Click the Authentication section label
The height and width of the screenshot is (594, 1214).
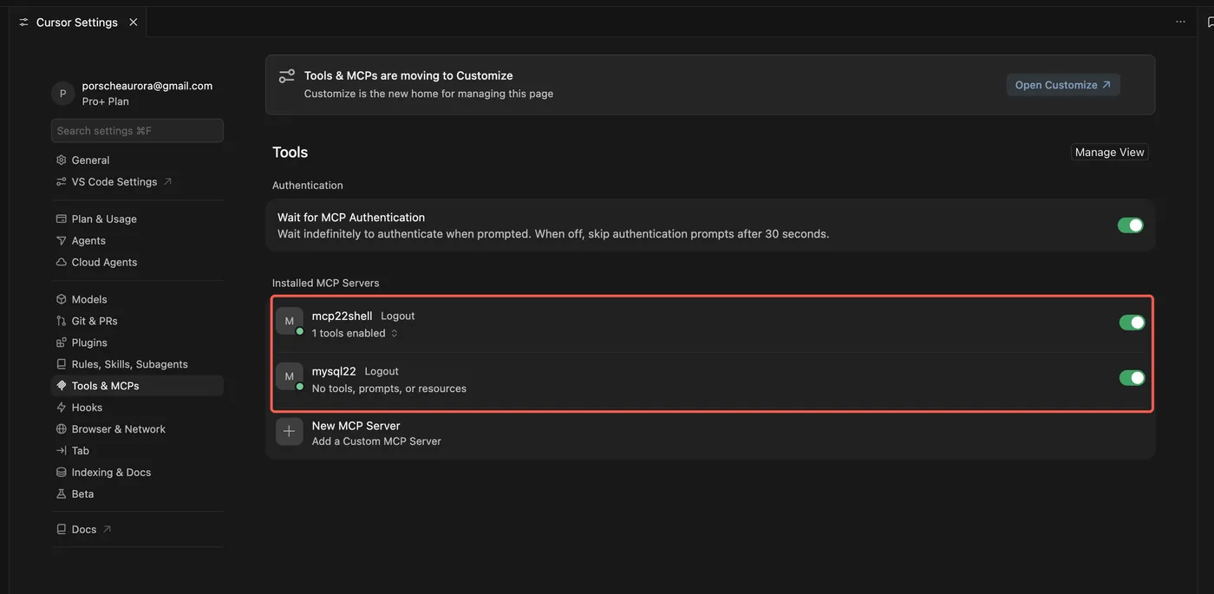point(308,186)
